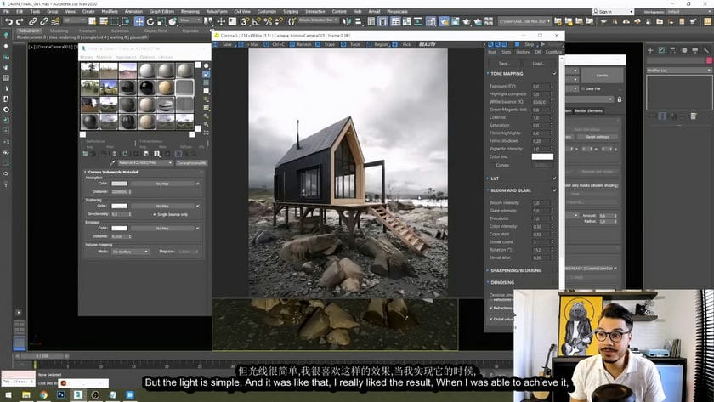Open the Graph Editors menu

pos(161,11)
